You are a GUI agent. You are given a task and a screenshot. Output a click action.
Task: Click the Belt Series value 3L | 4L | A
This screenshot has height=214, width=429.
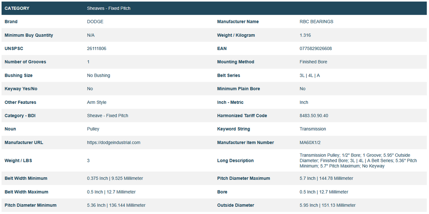click(x=310, y=75)
